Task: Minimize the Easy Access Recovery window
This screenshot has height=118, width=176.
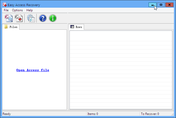Action: [x=152, y=5]
